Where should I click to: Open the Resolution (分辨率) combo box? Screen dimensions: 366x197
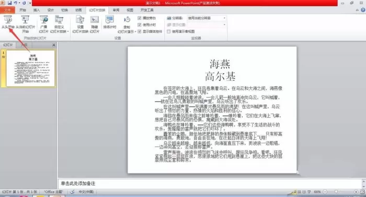click(x=207, y=18)
